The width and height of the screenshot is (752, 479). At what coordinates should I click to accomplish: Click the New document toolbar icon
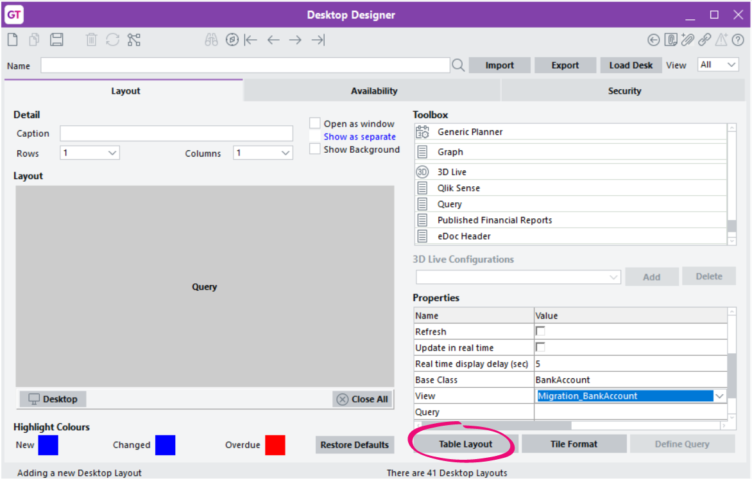pos(13,39)
